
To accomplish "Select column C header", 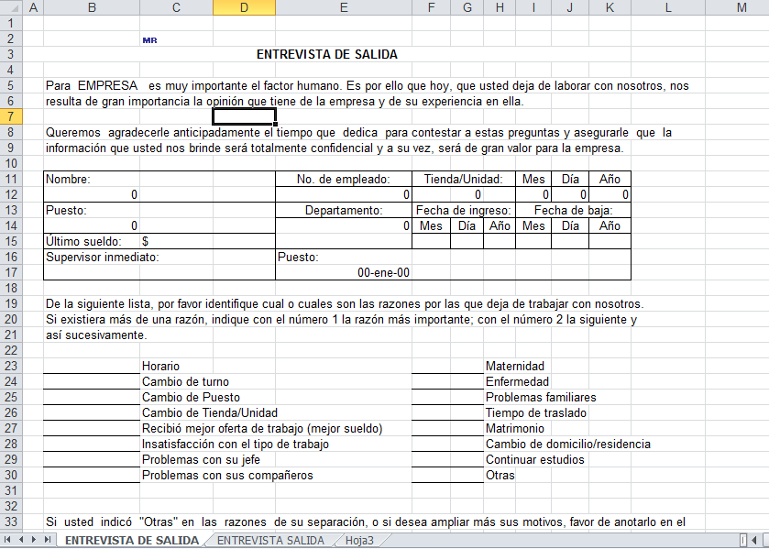I will pyautogui.click(x=177, y=7).
